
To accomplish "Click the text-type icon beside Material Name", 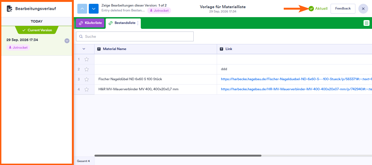I will [99, 49].
